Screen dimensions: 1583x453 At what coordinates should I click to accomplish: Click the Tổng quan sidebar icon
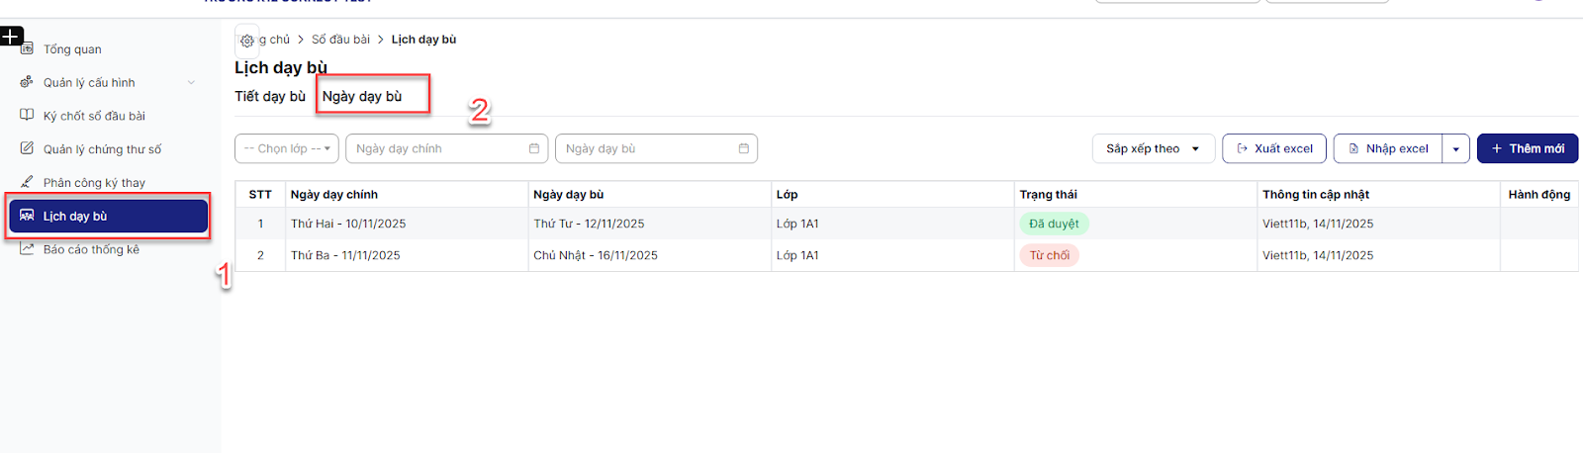coord(28,48)
